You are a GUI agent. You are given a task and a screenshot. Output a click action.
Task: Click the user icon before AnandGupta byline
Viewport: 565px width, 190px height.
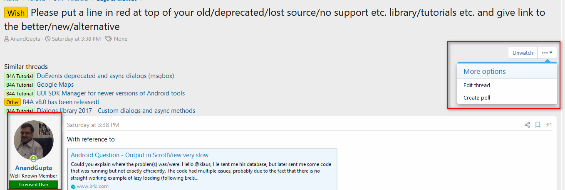pyautogui.click(x=7, y=39)
